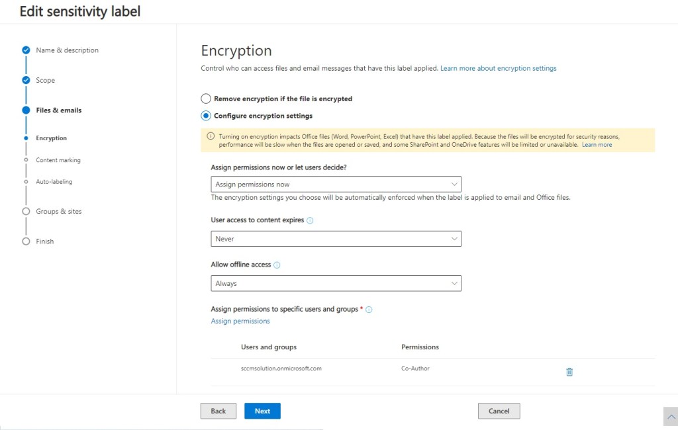Click the info icon in the warning banner
Screen dimensions: 678x430
(211, 136)
